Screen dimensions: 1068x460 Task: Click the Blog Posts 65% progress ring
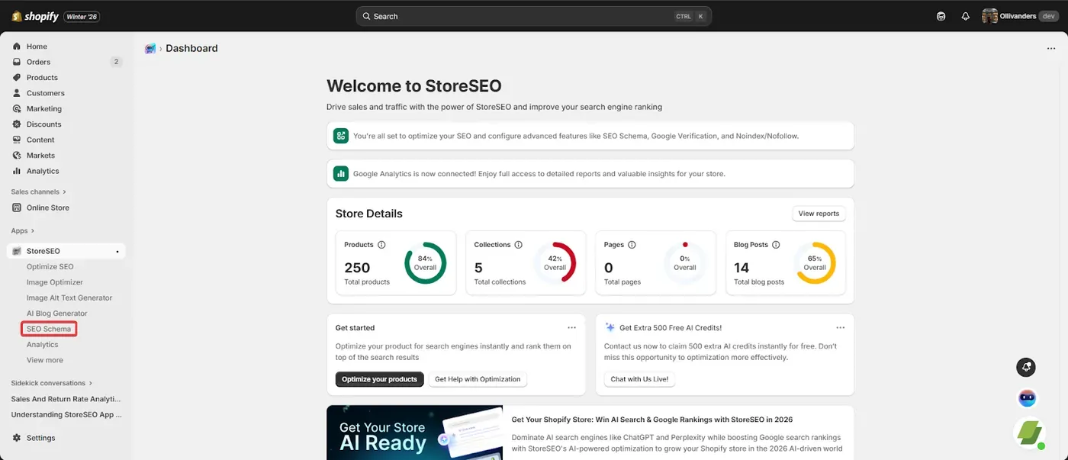815,263
